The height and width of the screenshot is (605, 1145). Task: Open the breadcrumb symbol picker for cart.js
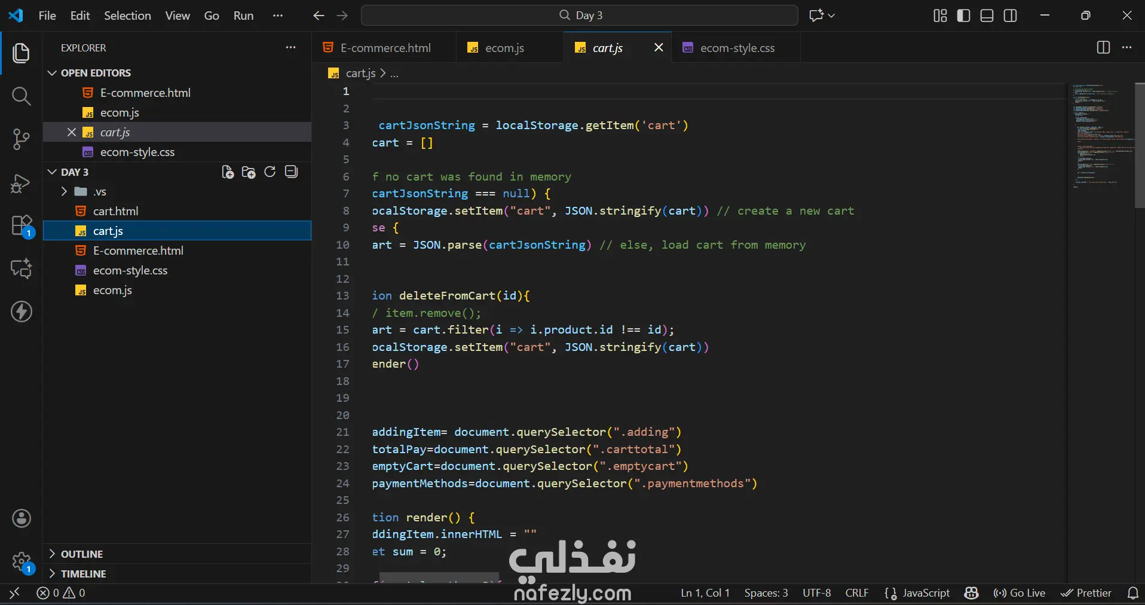tap(394, 74)
